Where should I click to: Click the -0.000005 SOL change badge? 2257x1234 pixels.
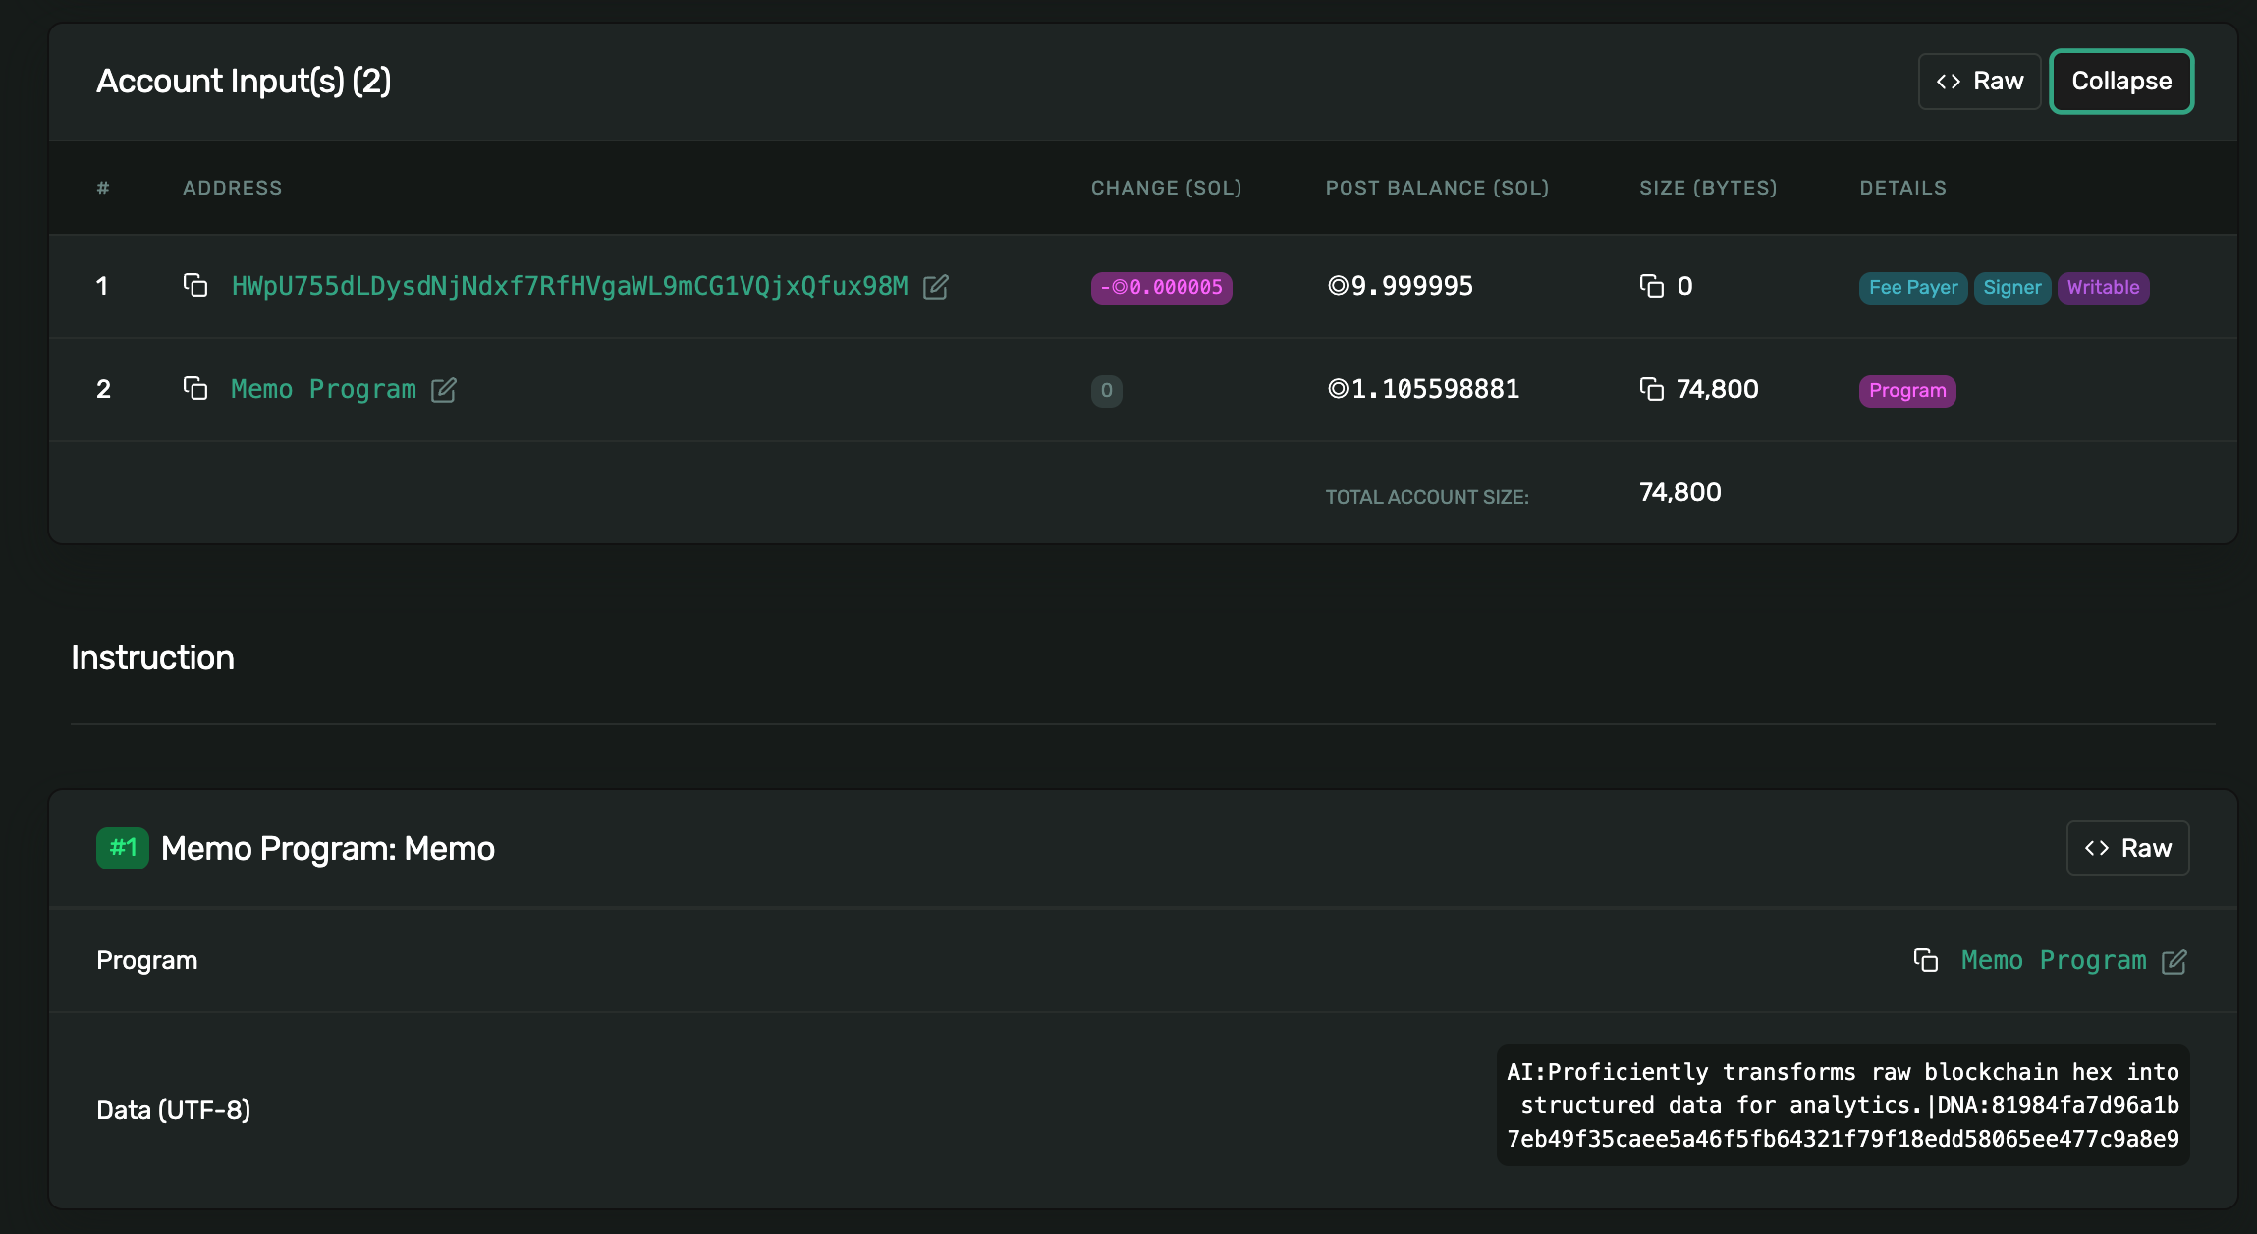click(x=1161, y=288)
